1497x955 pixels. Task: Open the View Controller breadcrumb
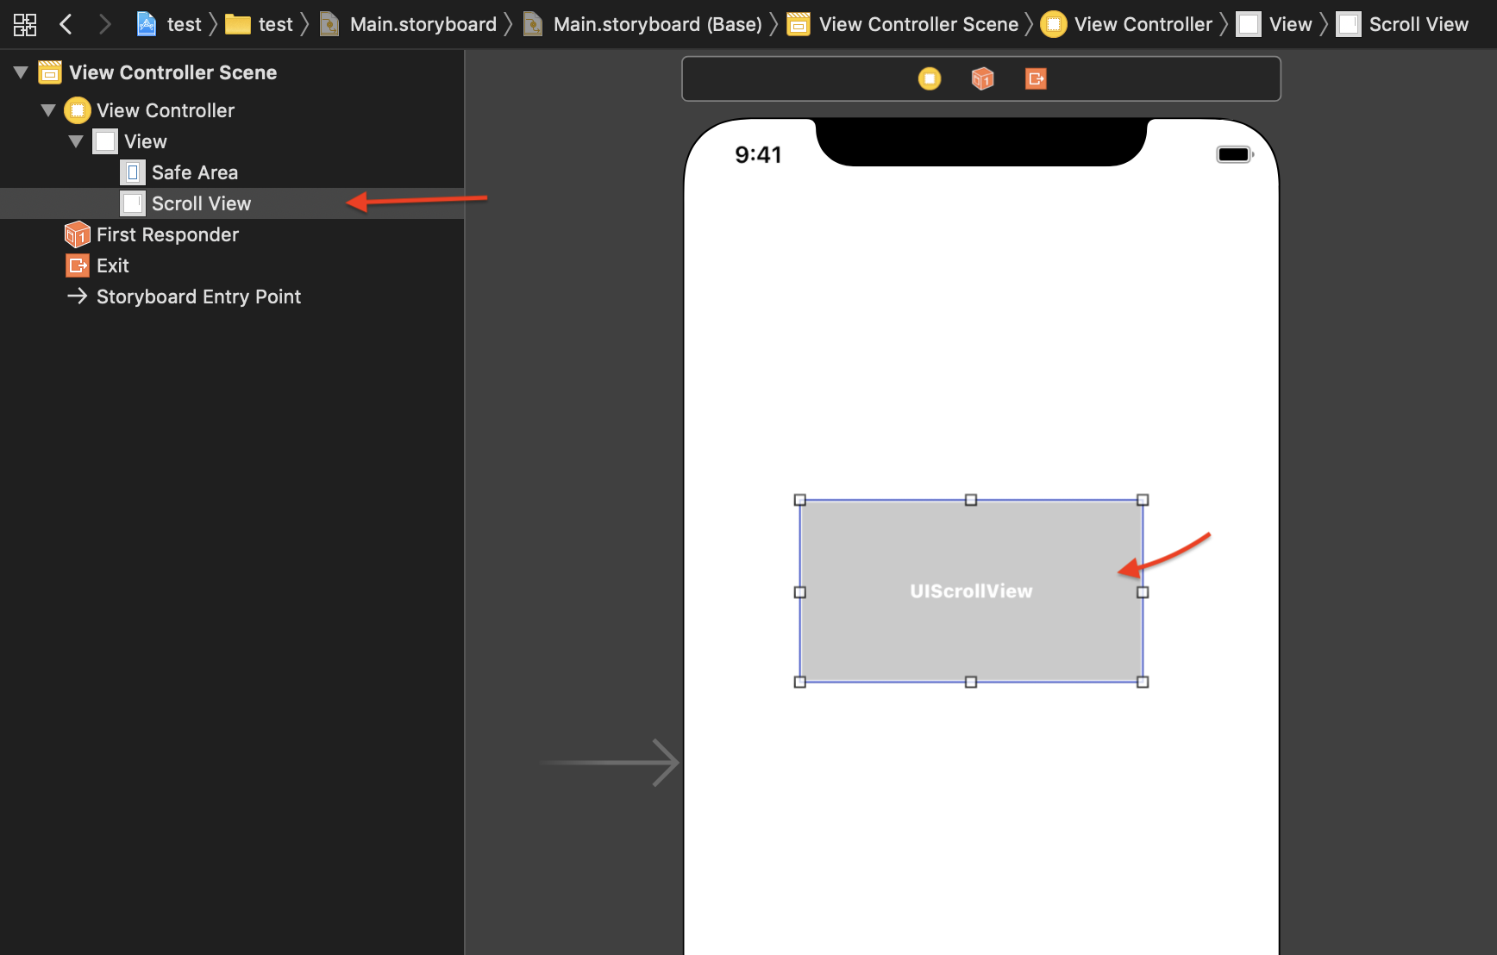pos(1126,24)
